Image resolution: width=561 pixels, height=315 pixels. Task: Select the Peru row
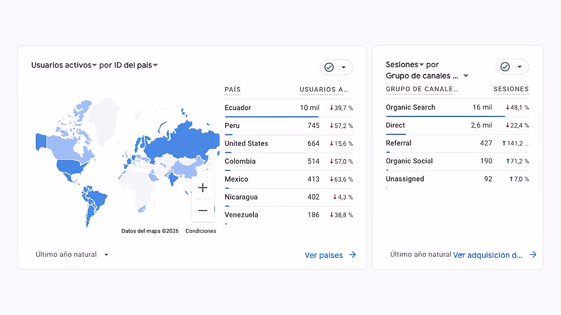[289, 126]
